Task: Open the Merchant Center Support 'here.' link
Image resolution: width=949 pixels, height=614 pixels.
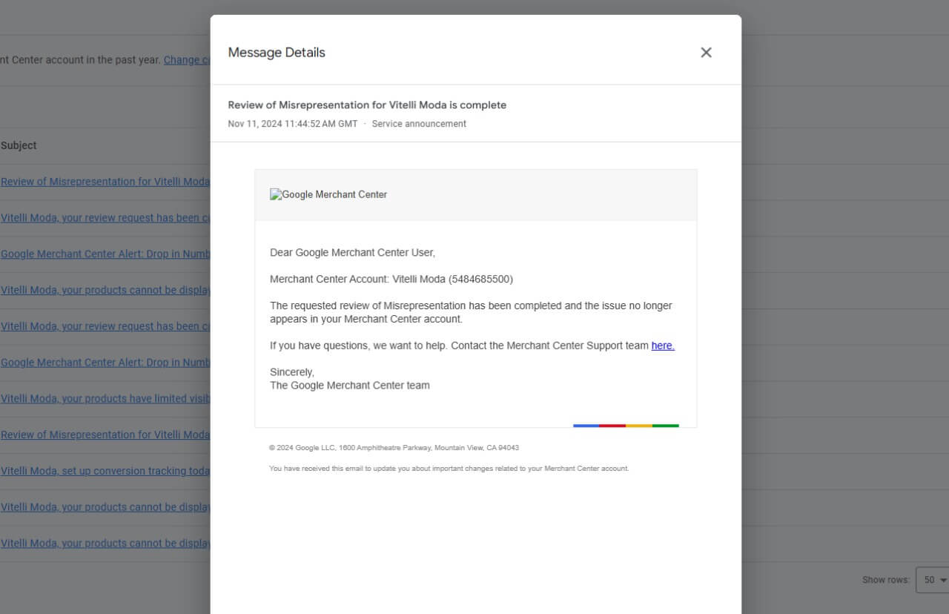Action: pyautogui.click(x=663, y=346)
